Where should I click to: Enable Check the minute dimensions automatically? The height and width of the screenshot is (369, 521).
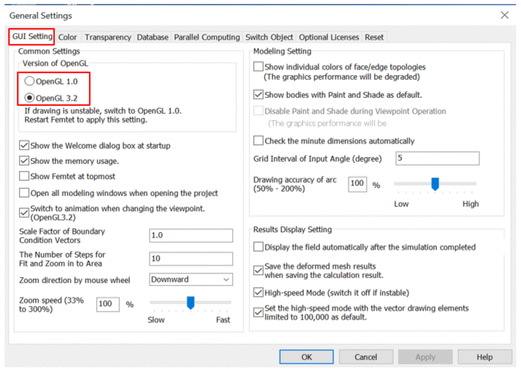click(x=259, y=141)
